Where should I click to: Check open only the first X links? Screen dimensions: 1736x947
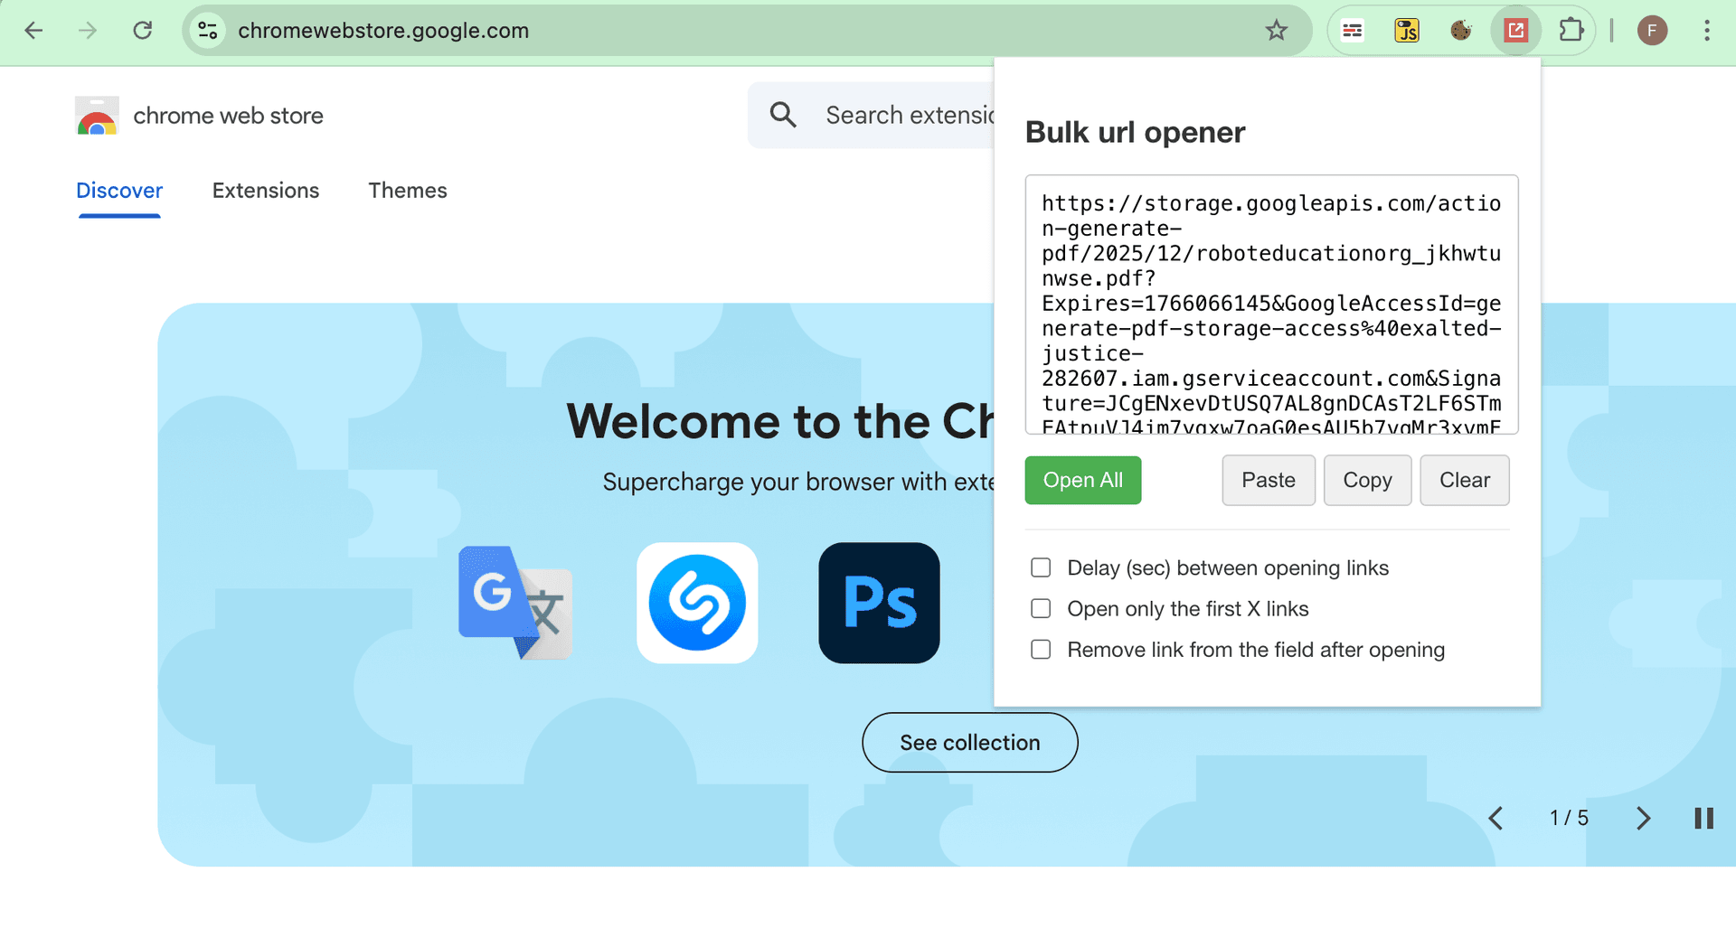(1041, 608)
